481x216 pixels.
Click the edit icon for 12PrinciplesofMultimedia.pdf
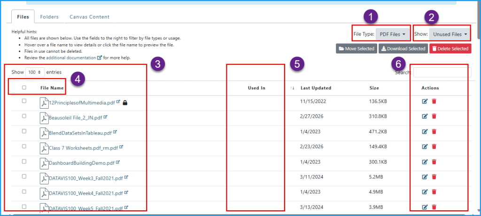425,101
